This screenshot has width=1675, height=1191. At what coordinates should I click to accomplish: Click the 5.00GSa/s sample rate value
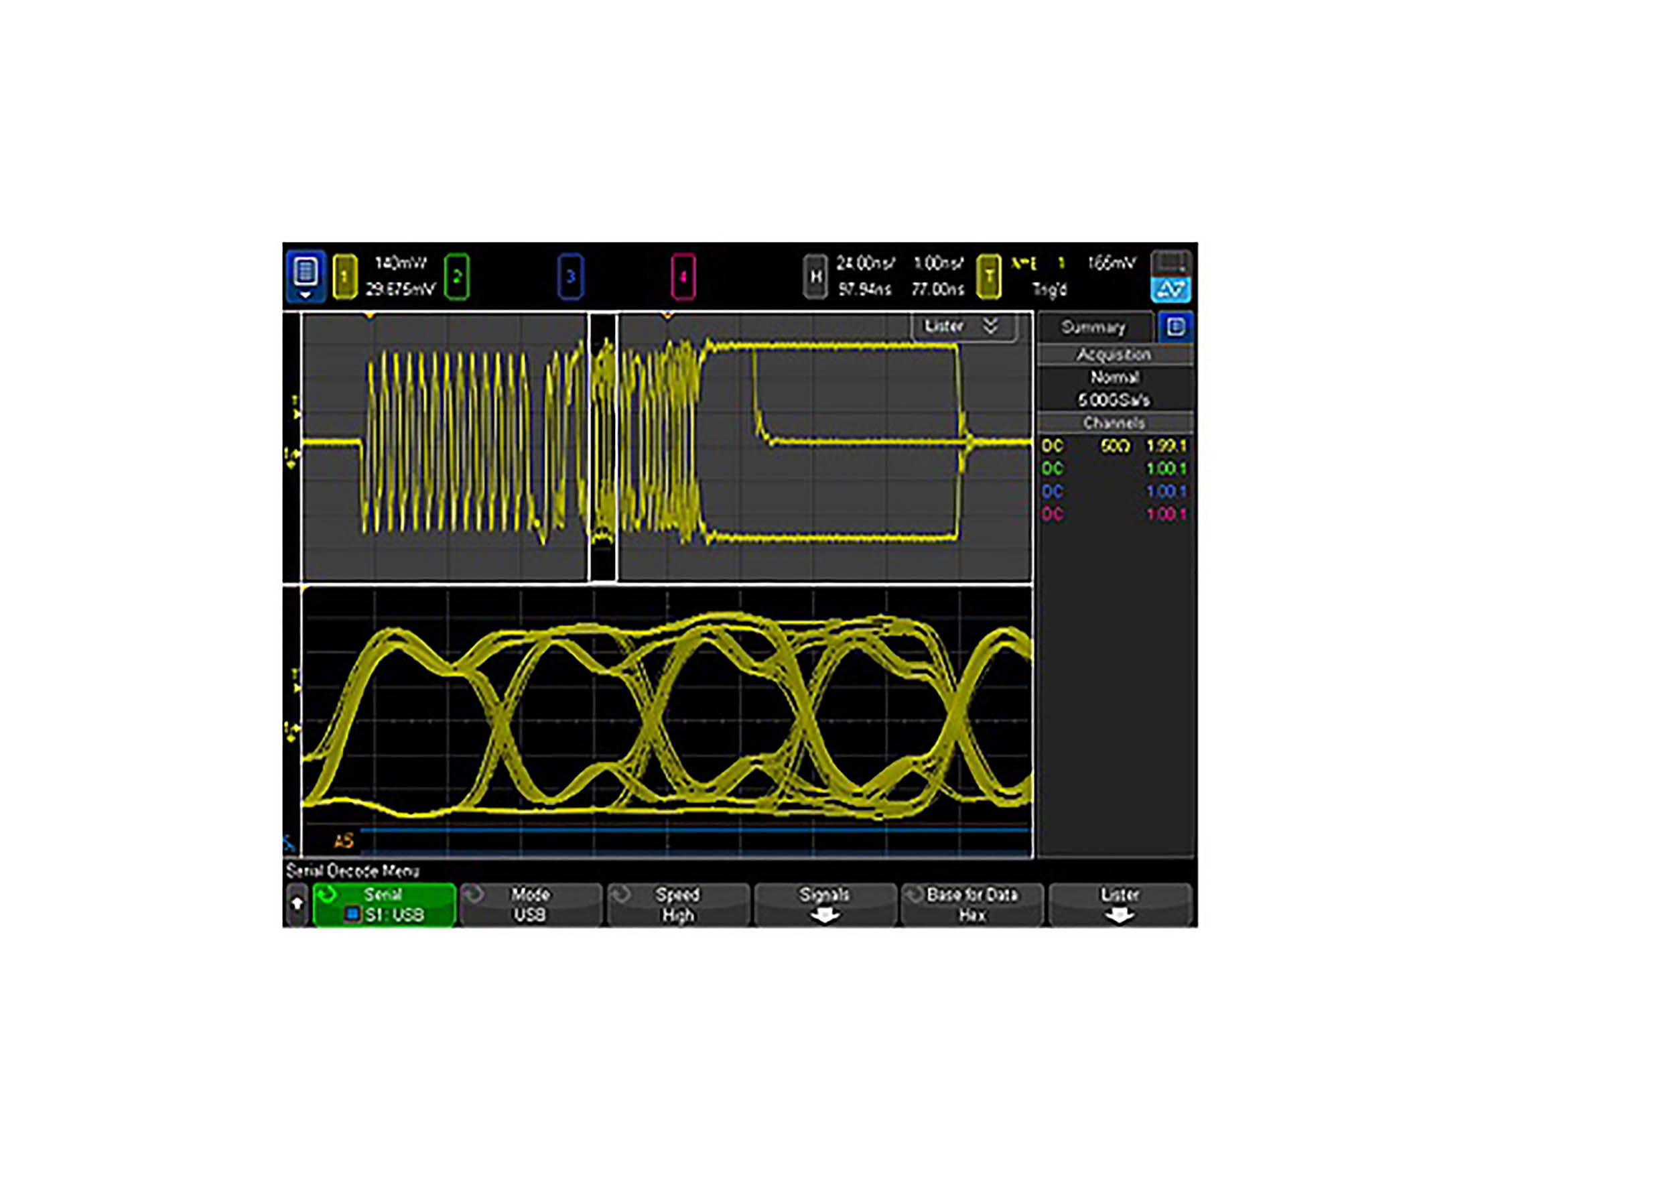pyautogui.click(x=1114, y=400)
